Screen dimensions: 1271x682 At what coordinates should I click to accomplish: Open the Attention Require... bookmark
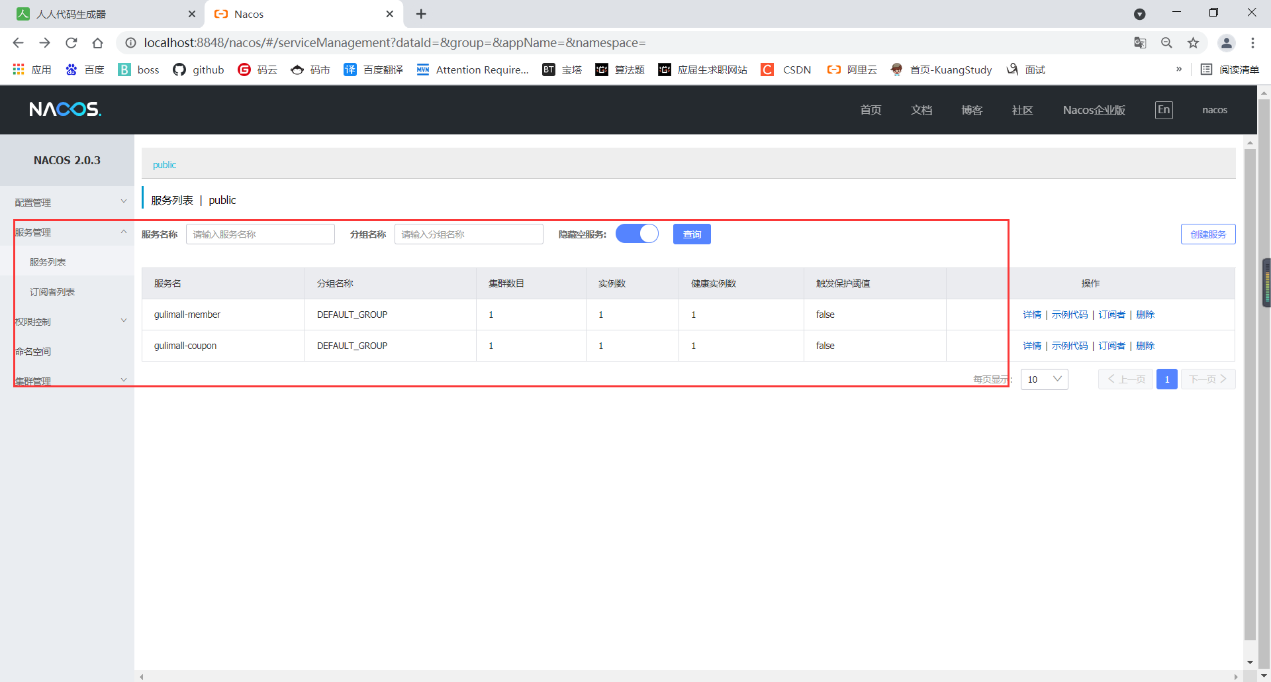(473, 70)
